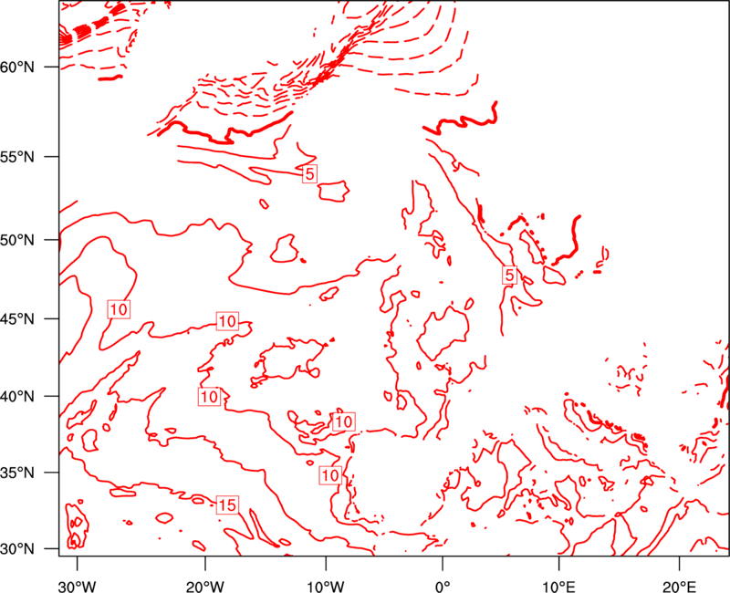Select contour label 10 near 45.5°N 27°W

(x=119, y=309)
